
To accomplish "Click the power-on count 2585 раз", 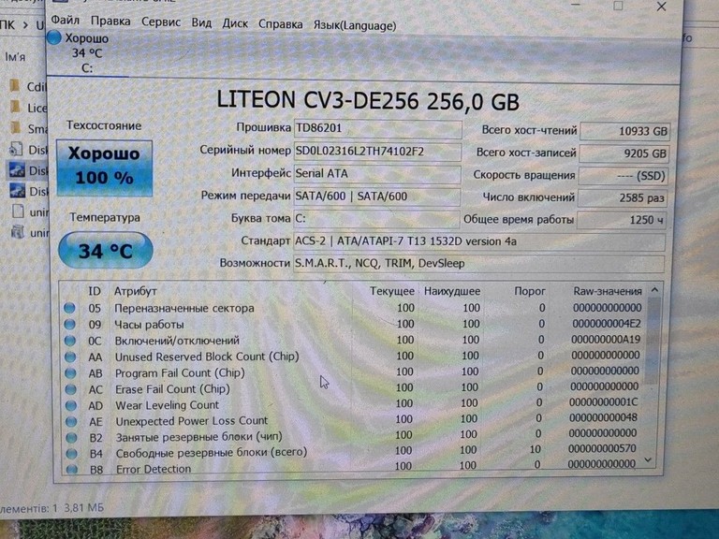I will [622, 198].
